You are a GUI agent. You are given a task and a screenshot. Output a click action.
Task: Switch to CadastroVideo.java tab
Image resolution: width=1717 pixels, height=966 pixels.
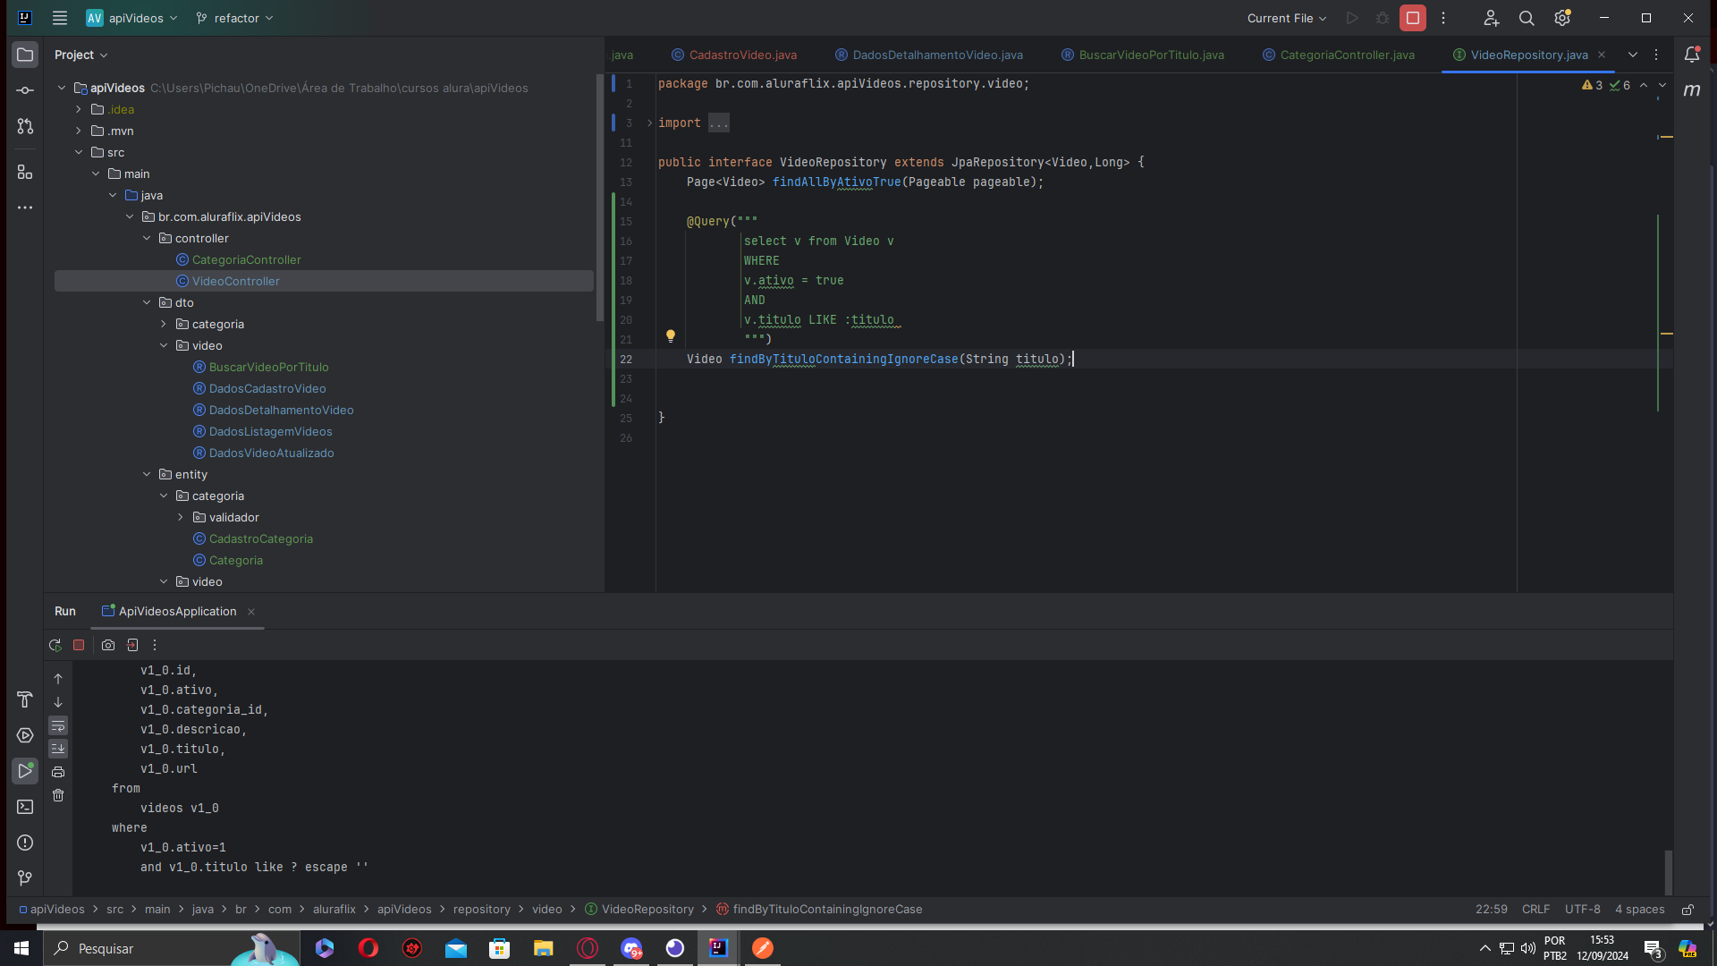[x=734, y=55]
